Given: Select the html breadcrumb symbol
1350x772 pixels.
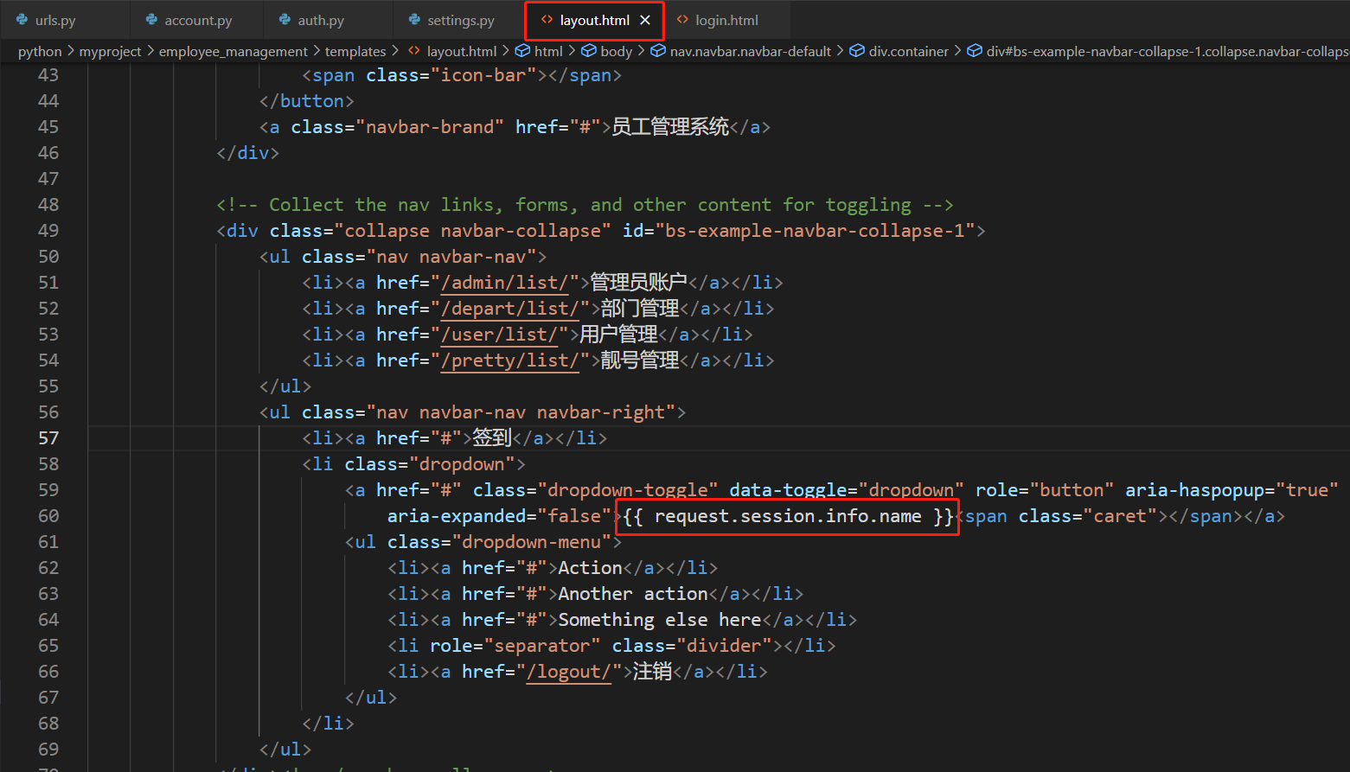Looking at the screenshot, I should click(548, 51).
